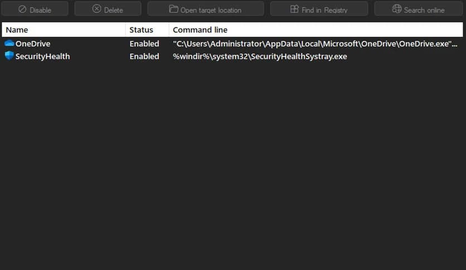Sort by the Command line column header
The width and height of the screenshot is (466, 270).
pyautogui.click(x=200, y=30)
